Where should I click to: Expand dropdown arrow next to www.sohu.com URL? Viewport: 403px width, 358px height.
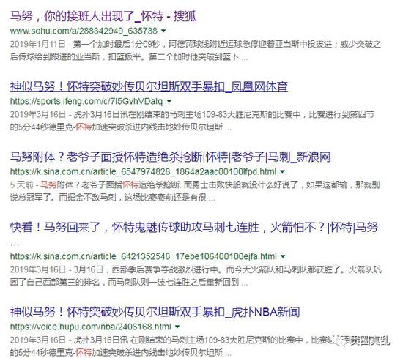[163, 31]
